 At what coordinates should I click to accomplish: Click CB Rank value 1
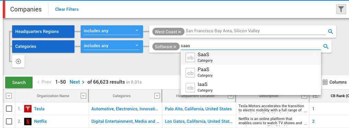[x=313, y=109]
